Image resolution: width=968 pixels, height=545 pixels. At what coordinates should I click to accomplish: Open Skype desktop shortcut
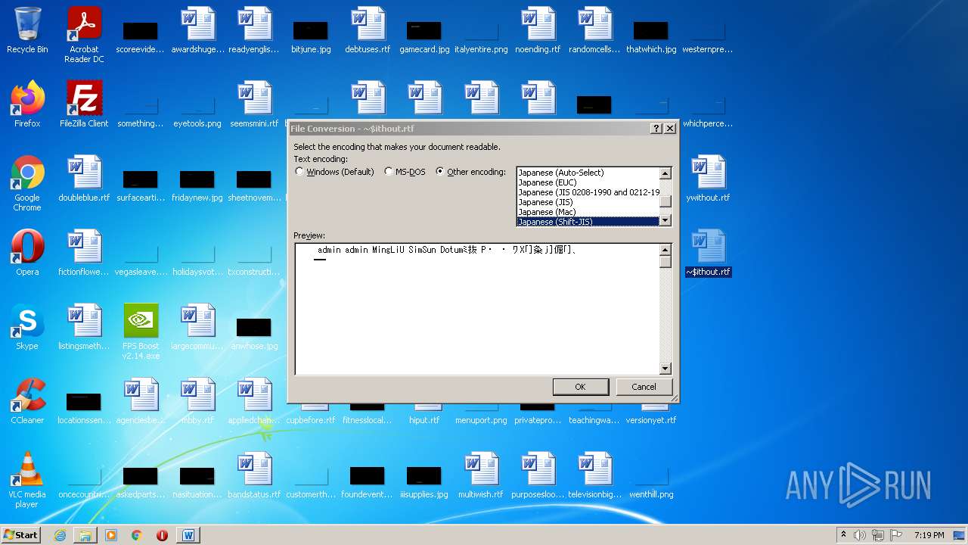pos(27,327)
